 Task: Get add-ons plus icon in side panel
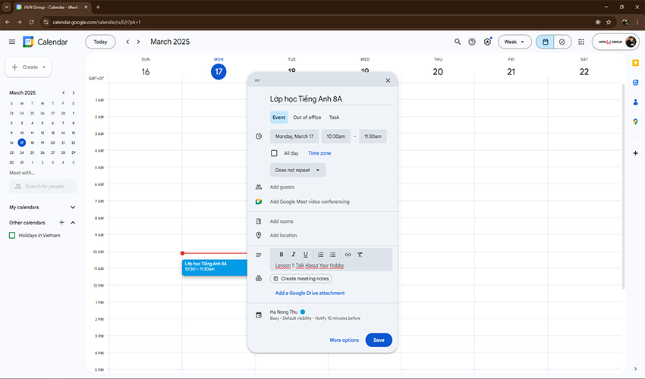(636, 153)
